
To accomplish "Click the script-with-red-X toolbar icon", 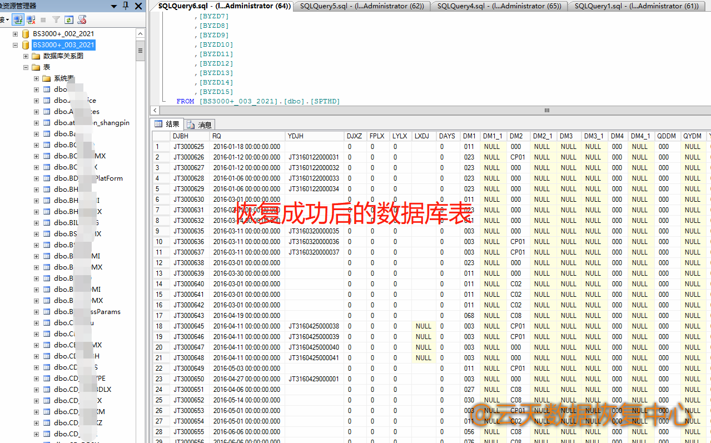I will click(82, 20).
